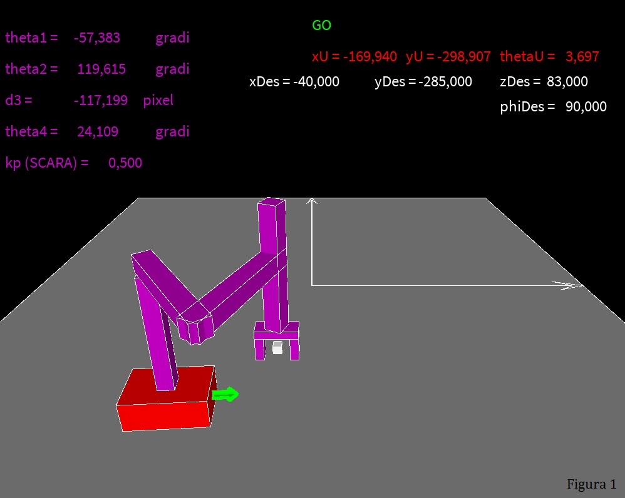Click the green arrow on the red base
625x498 pixels.
click(x=225, y=394)
